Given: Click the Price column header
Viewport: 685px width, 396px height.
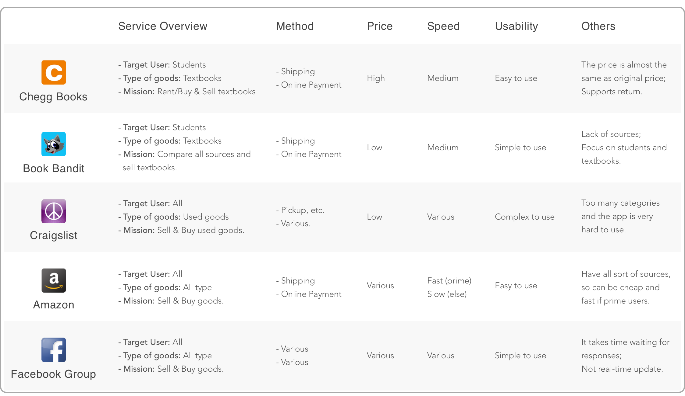Looking at the screenshot, I should click(x=380, y=26).
